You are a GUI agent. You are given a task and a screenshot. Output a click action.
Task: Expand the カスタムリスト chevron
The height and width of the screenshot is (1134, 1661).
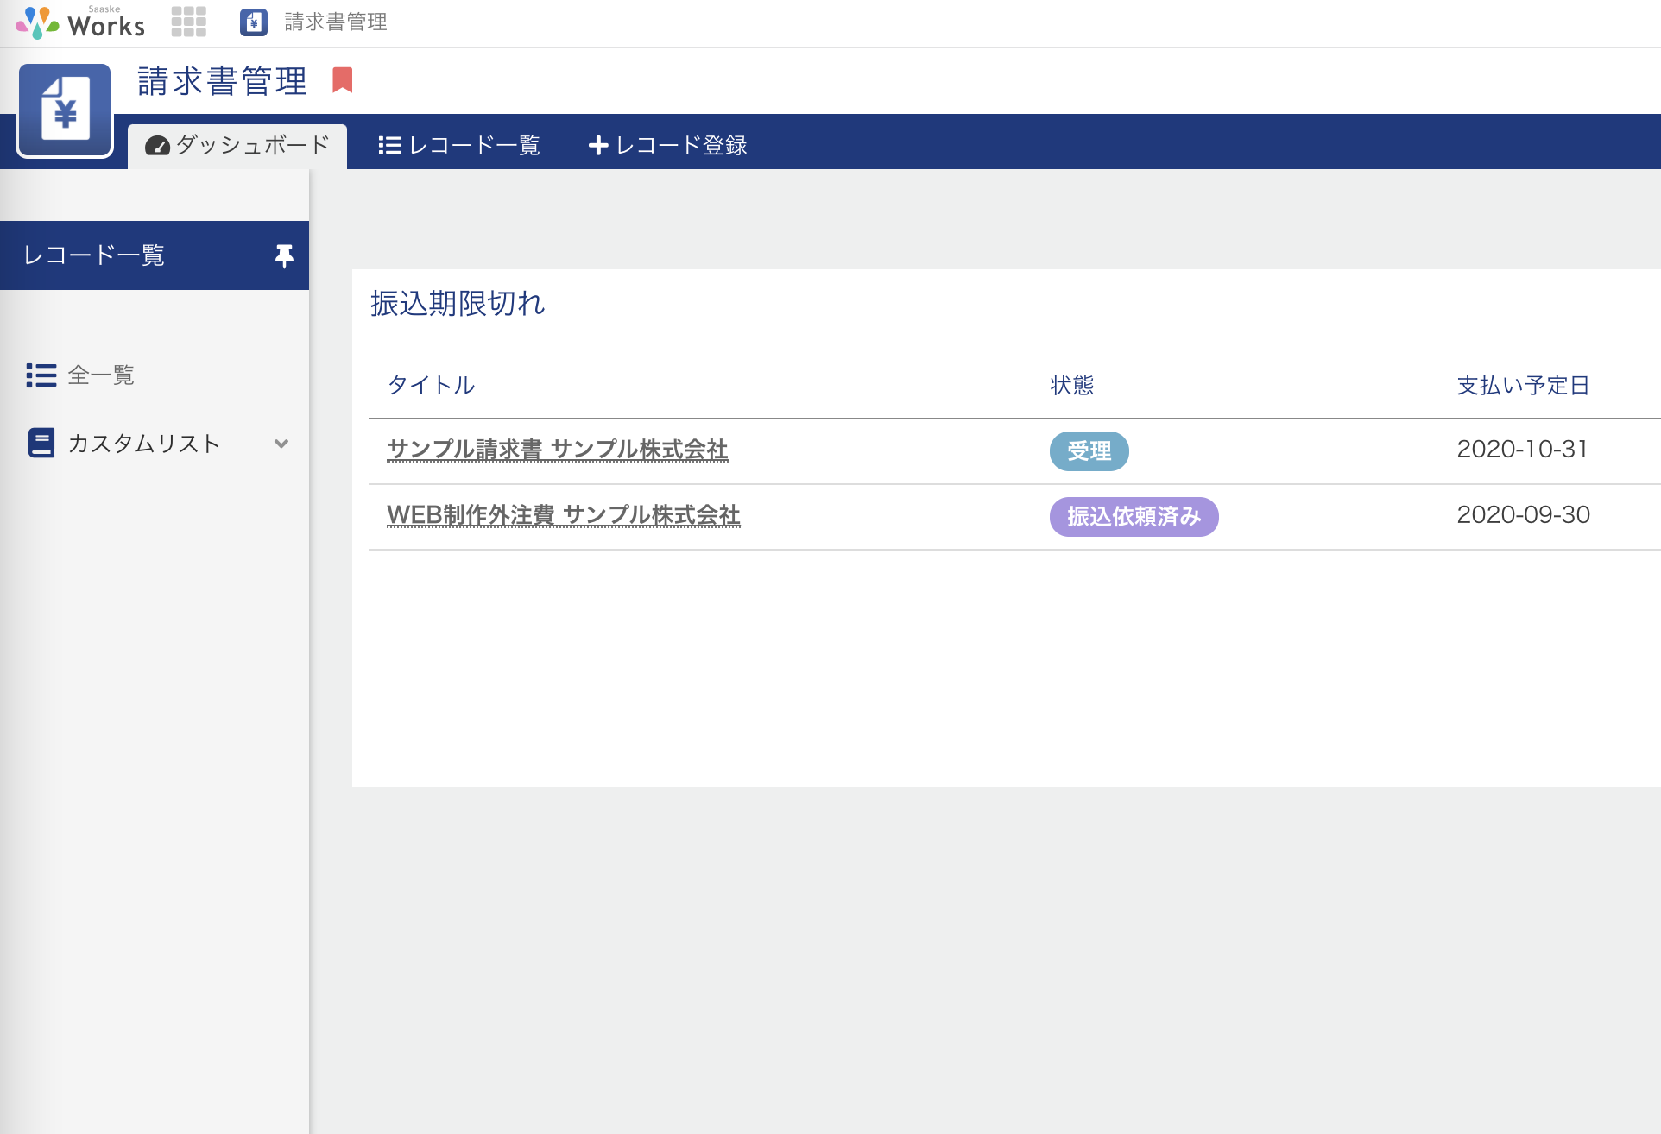tap(281, 444)
